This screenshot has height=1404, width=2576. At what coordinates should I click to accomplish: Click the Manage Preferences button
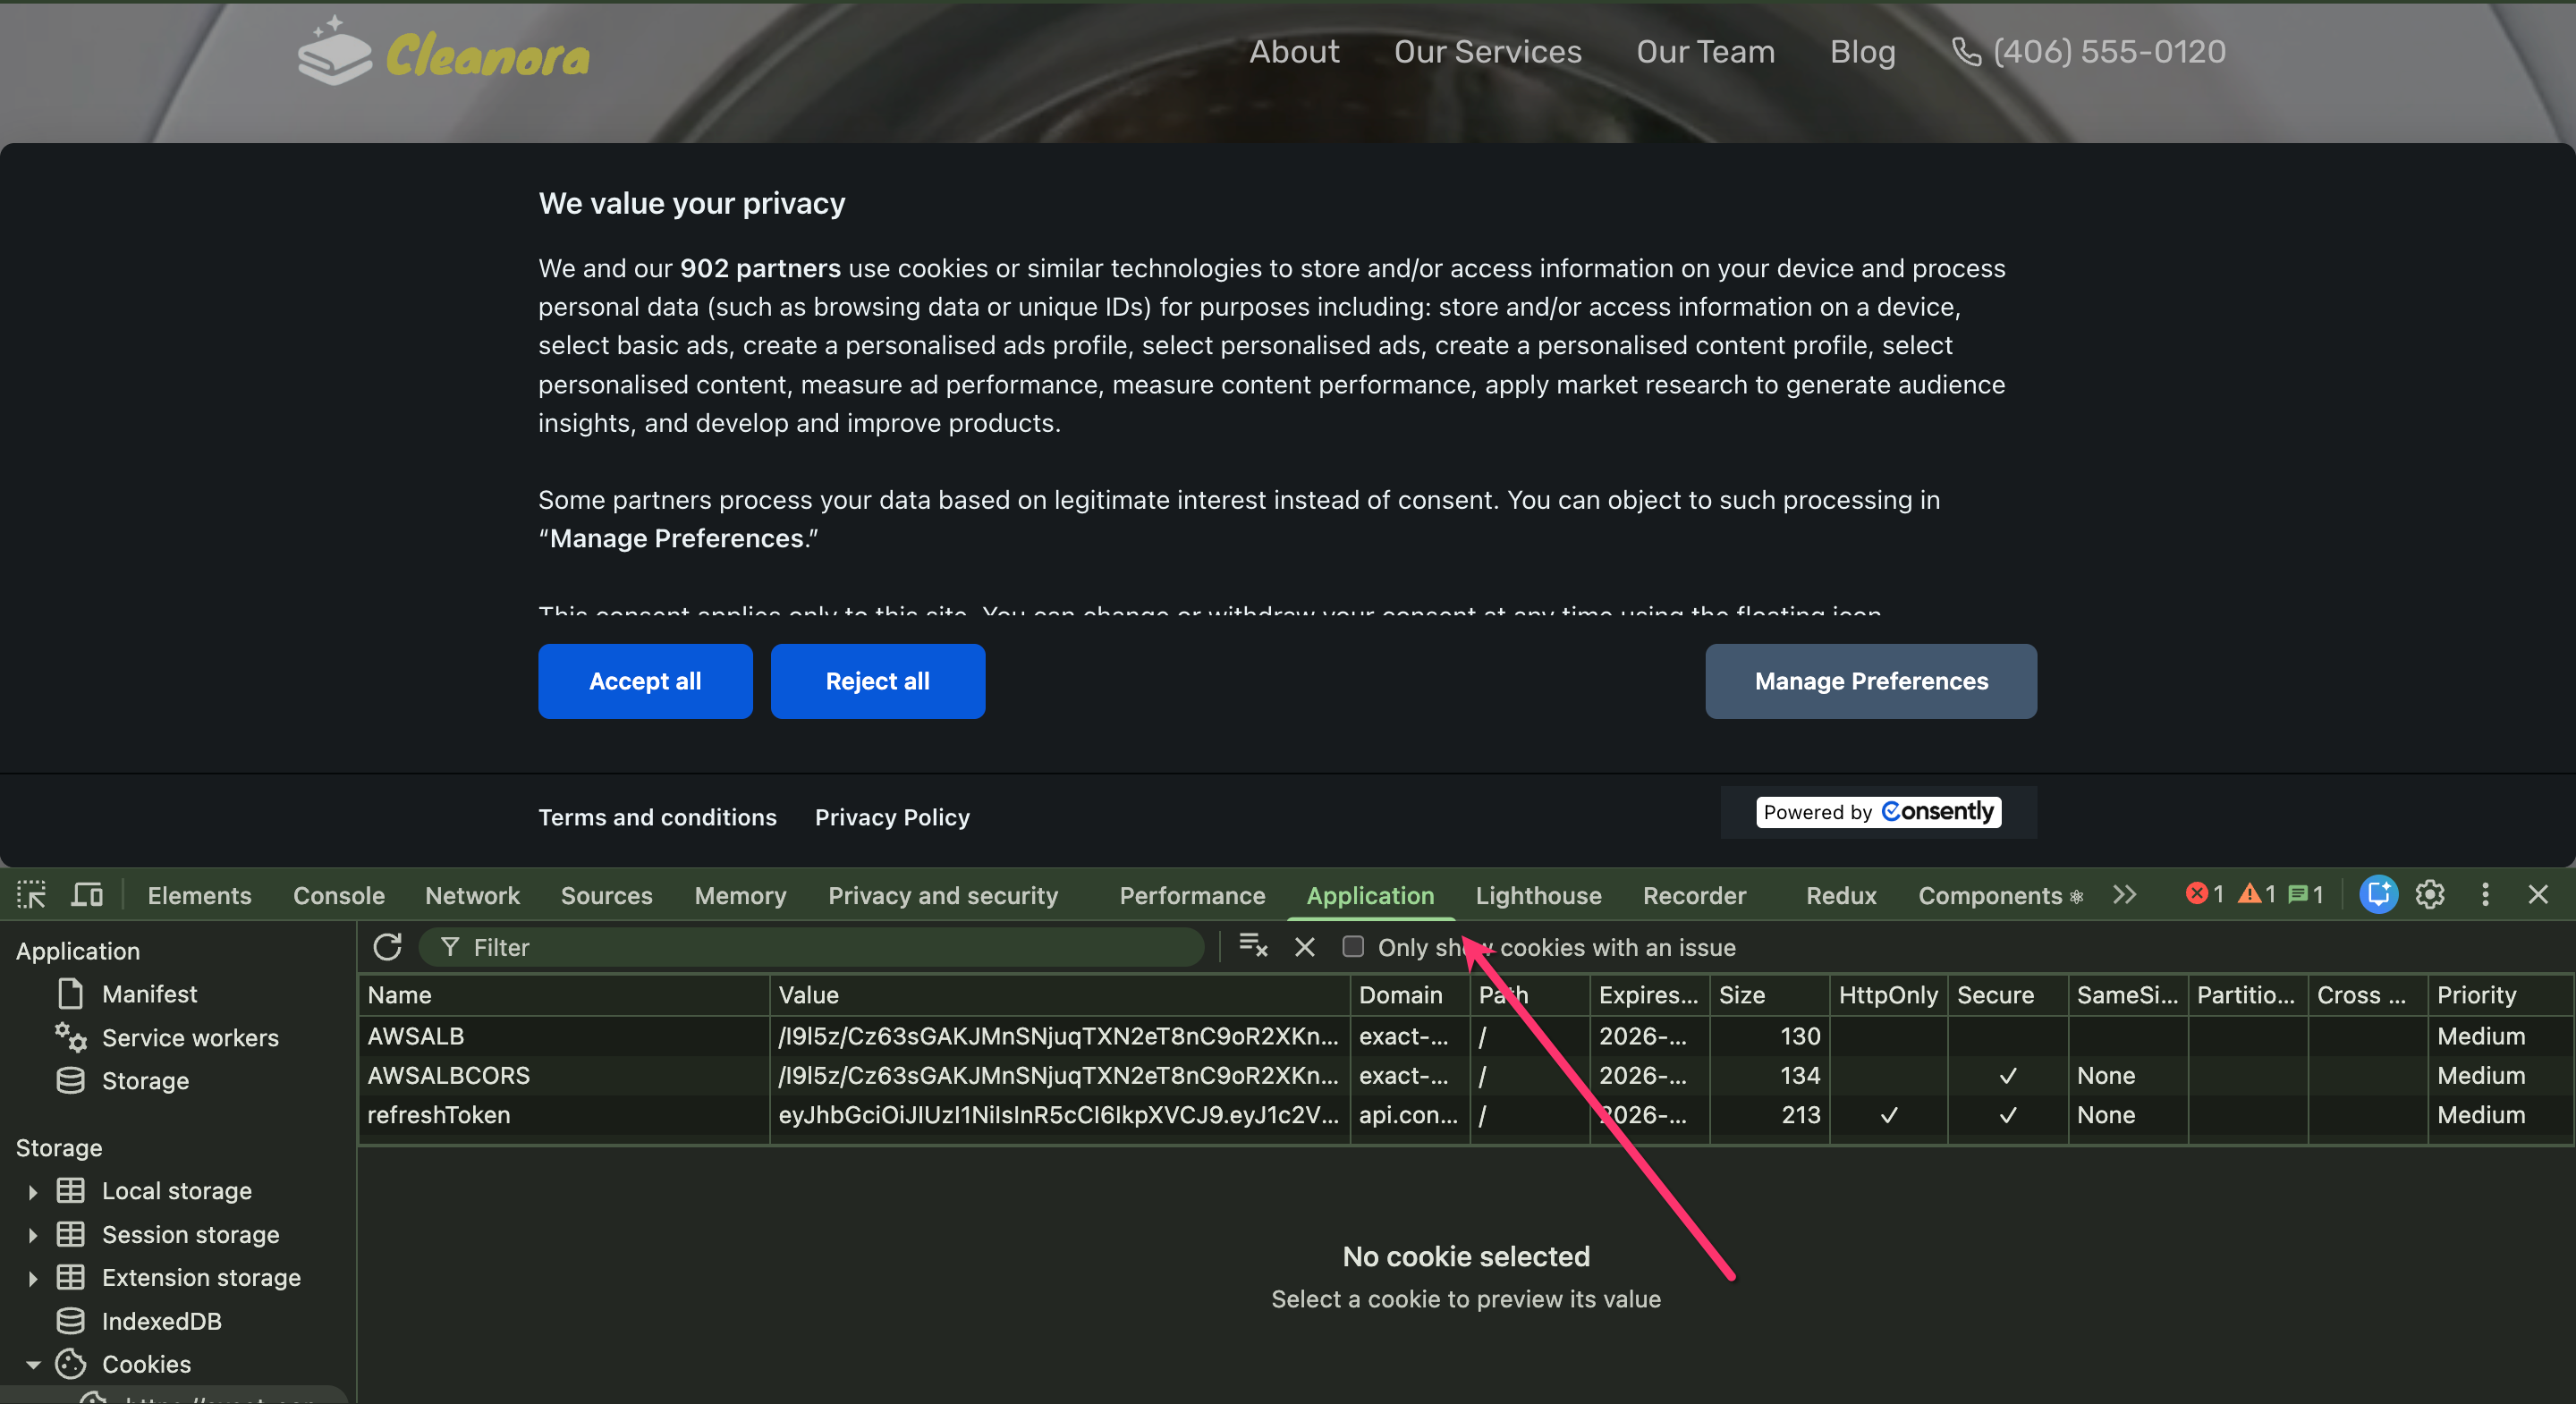coord(1870,681)
